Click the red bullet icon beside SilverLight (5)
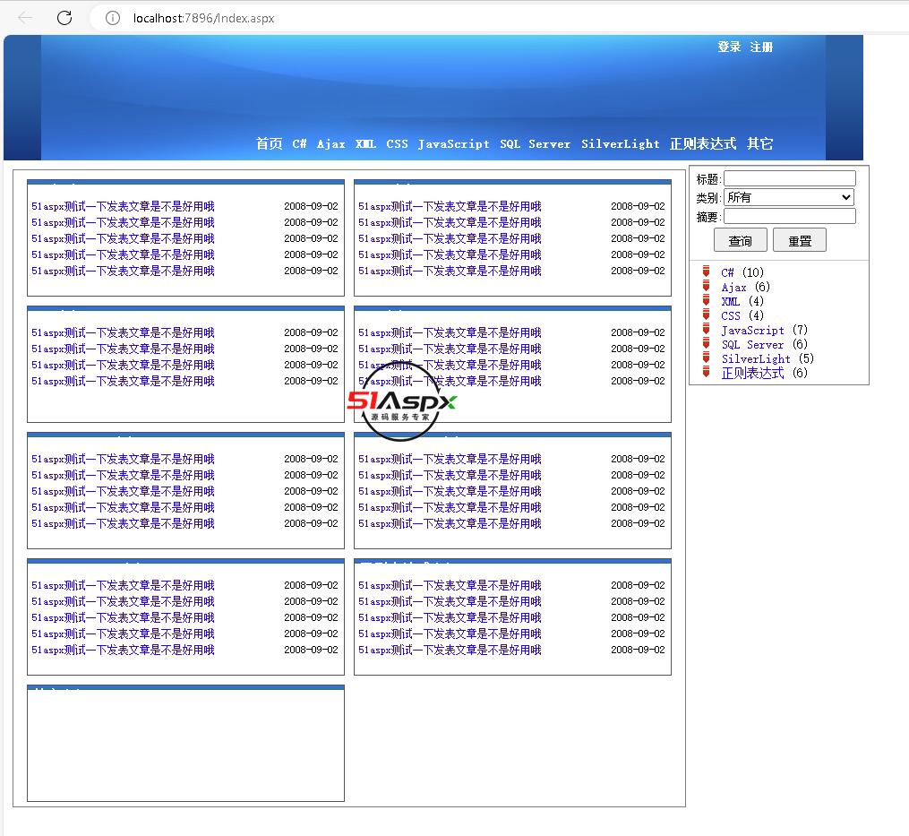The height and width of the screenshot is (836, 909). 706,358
